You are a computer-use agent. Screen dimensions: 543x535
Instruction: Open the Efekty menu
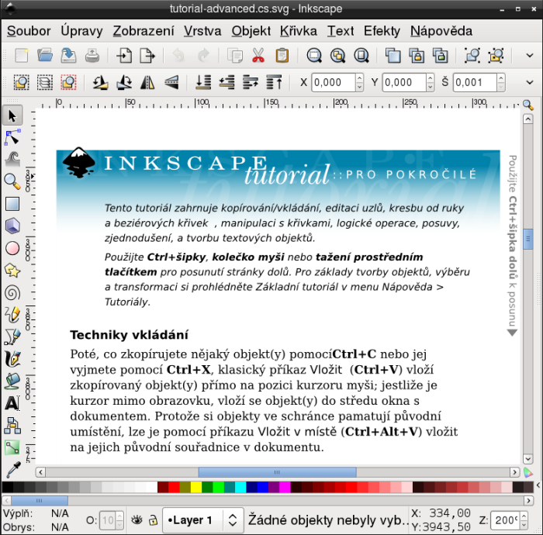pyautogui.click(x=382, y=31)
